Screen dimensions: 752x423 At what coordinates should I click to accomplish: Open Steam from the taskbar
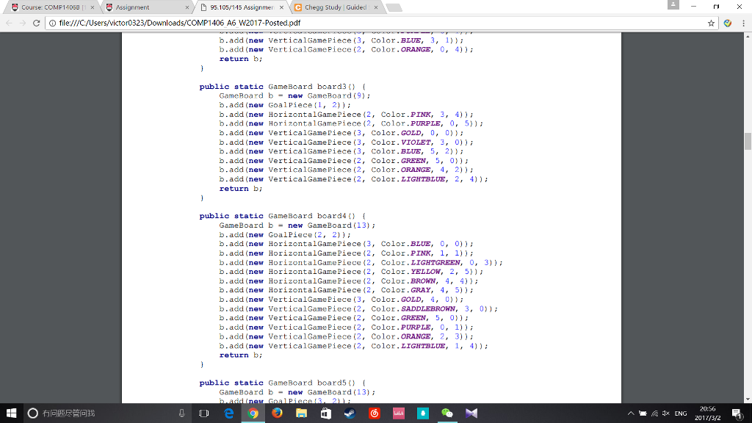[350, 413]
